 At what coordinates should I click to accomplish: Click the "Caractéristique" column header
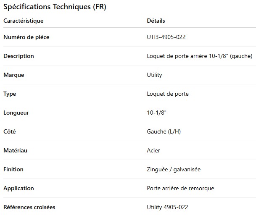click(x=23, y=21)
